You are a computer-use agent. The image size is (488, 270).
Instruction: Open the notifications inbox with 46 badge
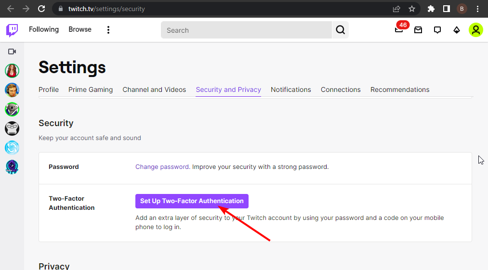pyautogui.click(x=399, y=30)
